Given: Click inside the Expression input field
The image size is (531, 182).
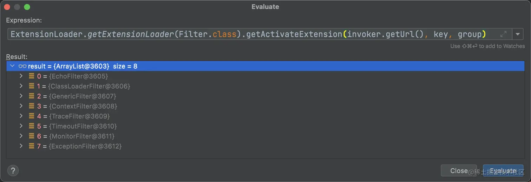Looking at the screenshot, I should pos(246,34).
